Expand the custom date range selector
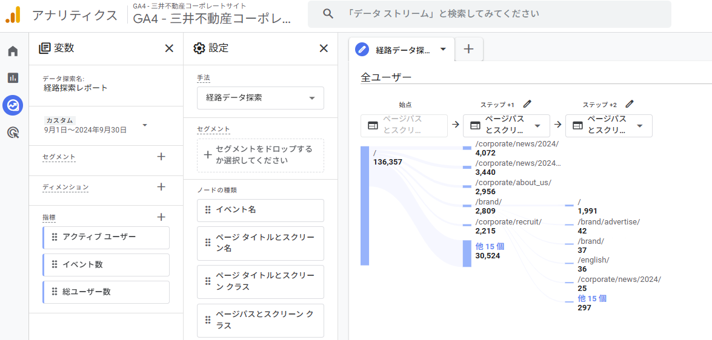The height and width of the screenshot is (340, 712). point(145,125)
